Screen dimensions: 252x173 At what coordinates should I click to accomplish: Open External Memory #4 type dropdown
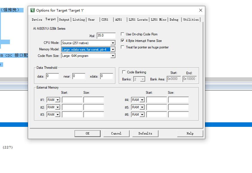[x=142, y=100]
